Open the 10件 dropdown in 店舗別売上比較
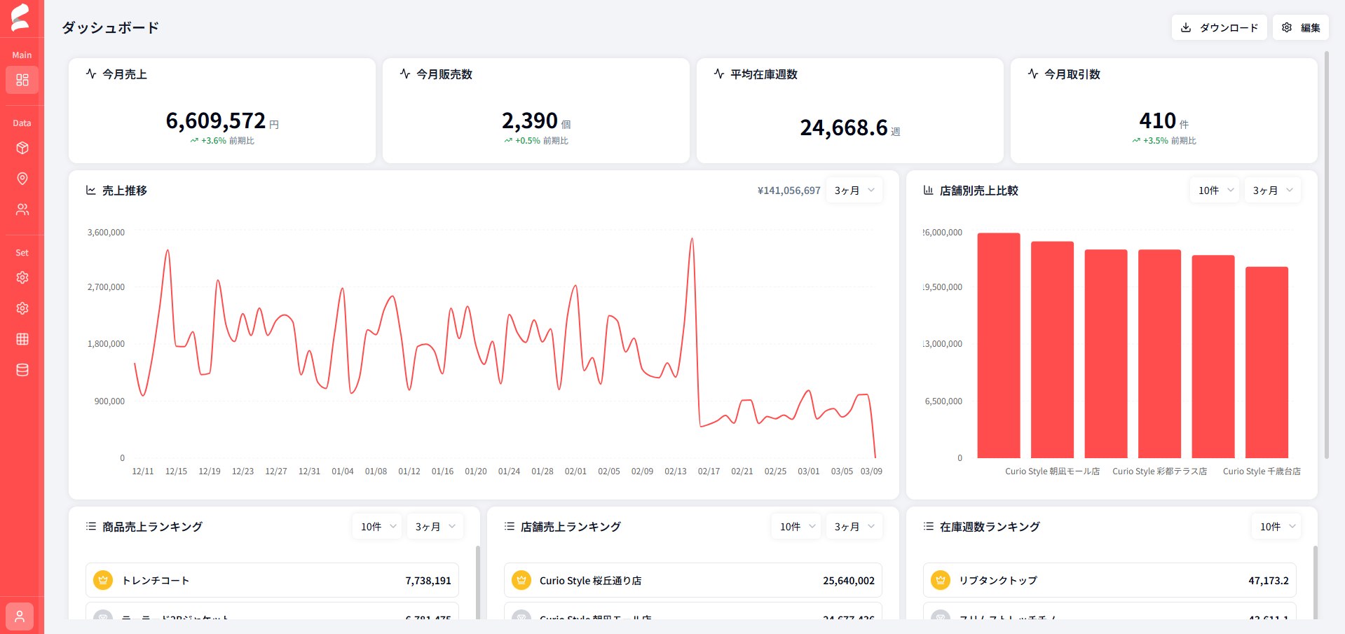Viewport: 1345px width, 634px height. point(1215,191)
